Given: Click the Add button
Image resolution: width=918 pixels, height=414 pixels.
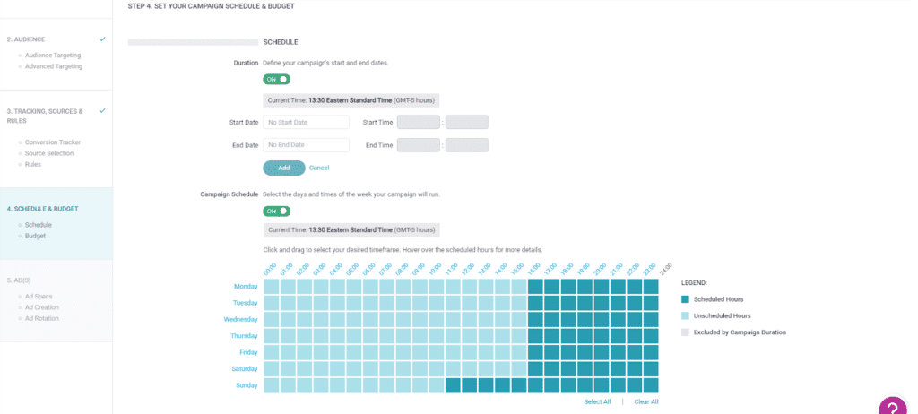Looking at the screenshot, I should pos(283,168).
